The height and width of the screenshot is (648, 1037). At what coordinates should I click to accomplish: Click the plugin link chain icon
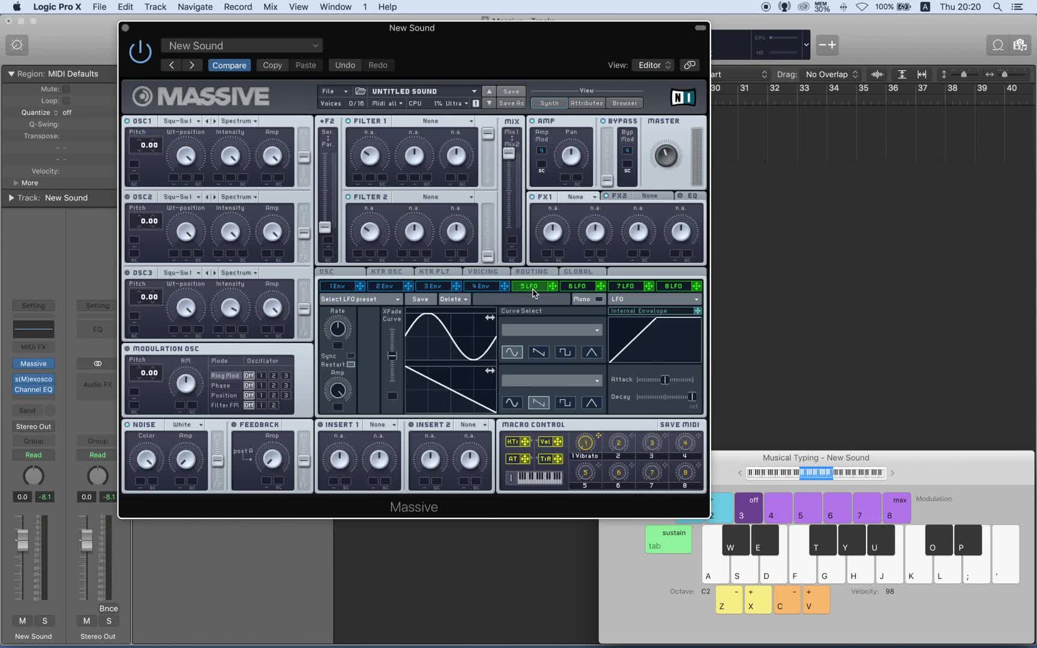point(690,65)
